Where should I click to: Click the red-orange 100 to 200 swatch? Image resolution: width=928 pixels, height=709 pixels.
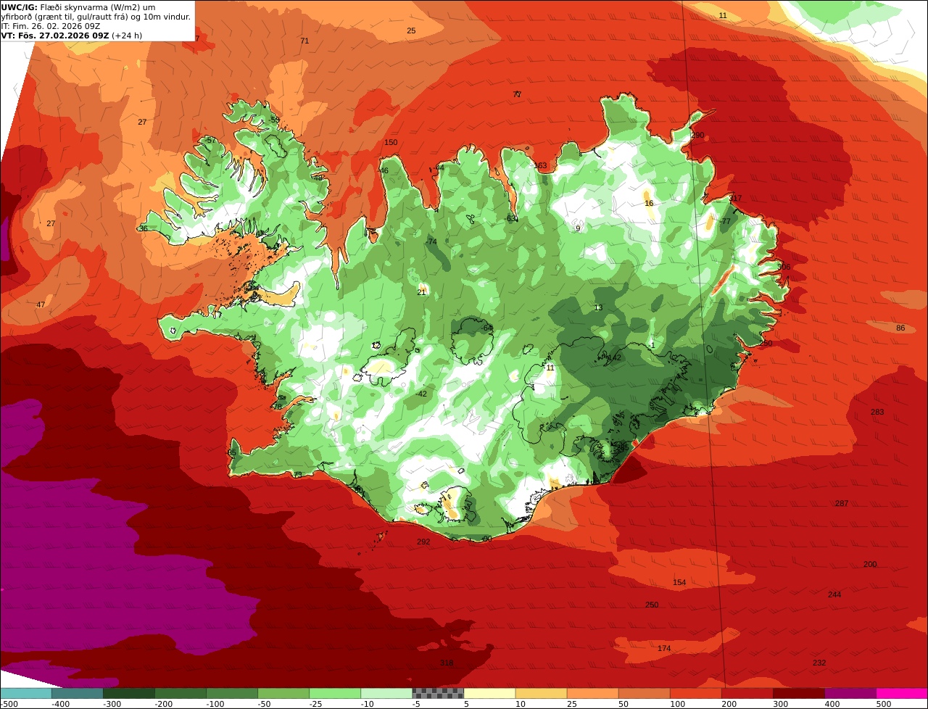(695, 693)
